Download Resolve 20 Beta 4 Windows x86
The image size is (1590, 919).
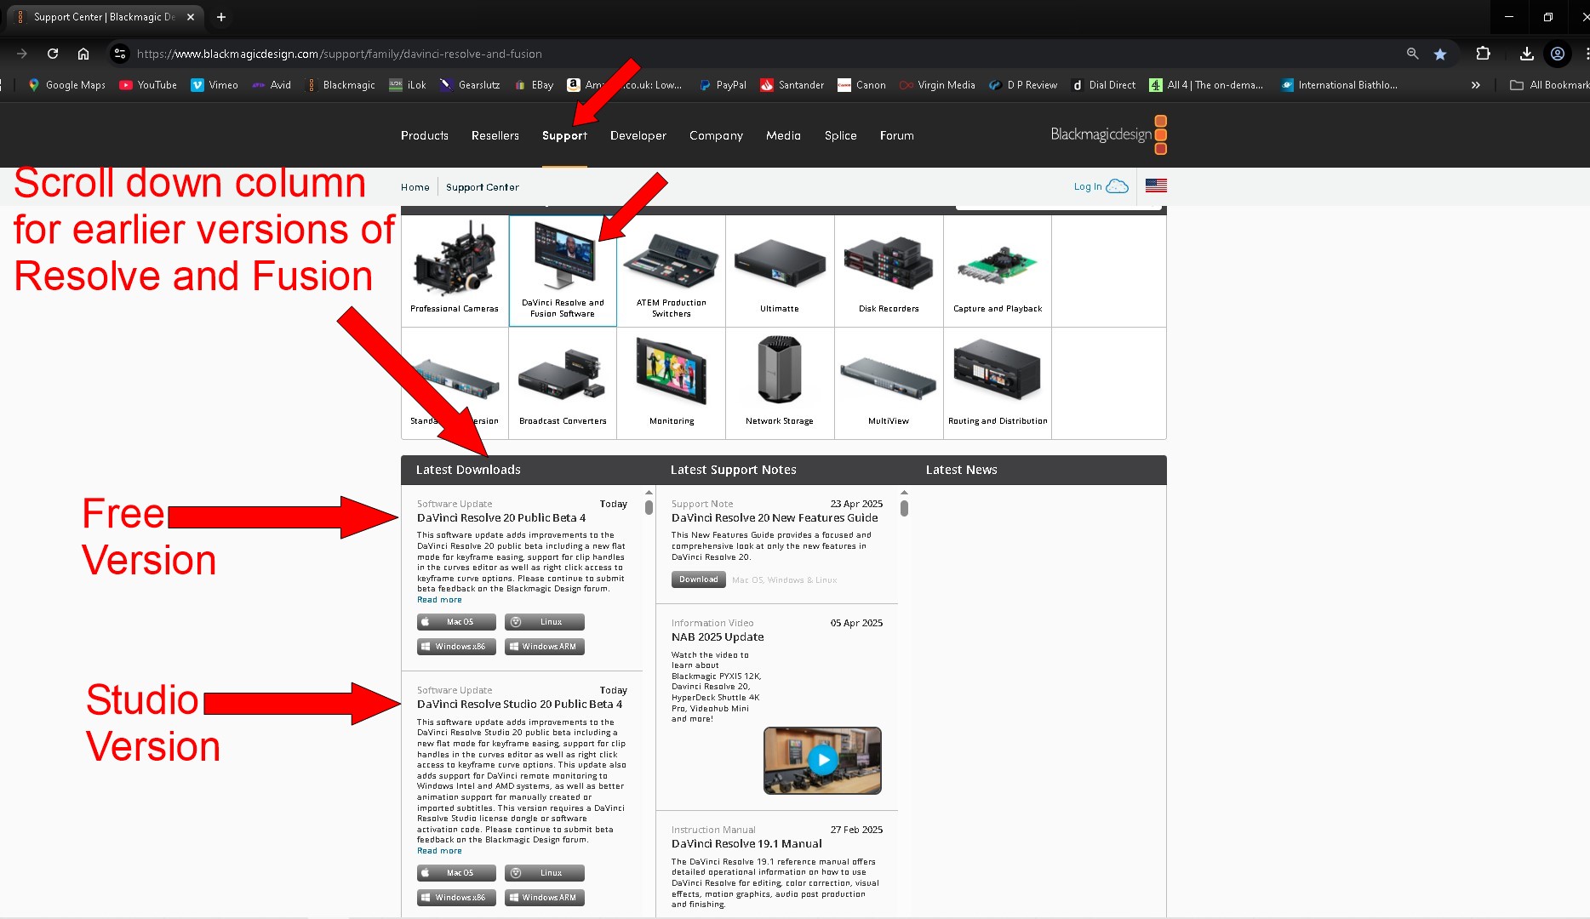tap(456, 647)
